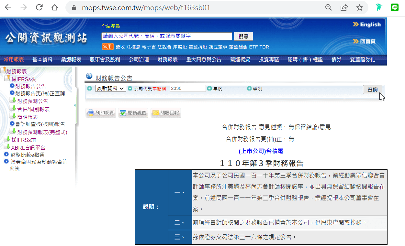Open 獨立董事 quick link
The height and width of the screenshot is (246, 405).
click(x=218, y=47)
